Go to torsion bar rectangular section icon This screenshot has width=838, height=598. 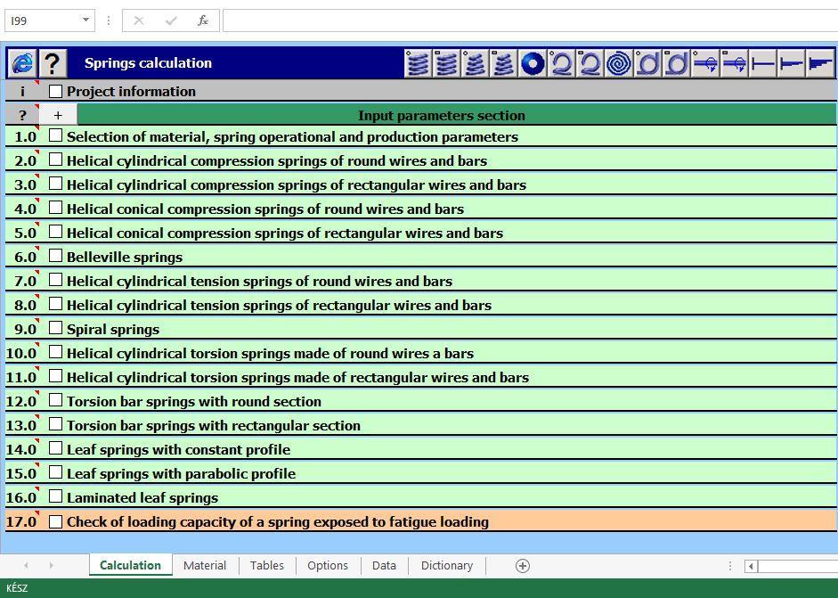pos(735,63)
